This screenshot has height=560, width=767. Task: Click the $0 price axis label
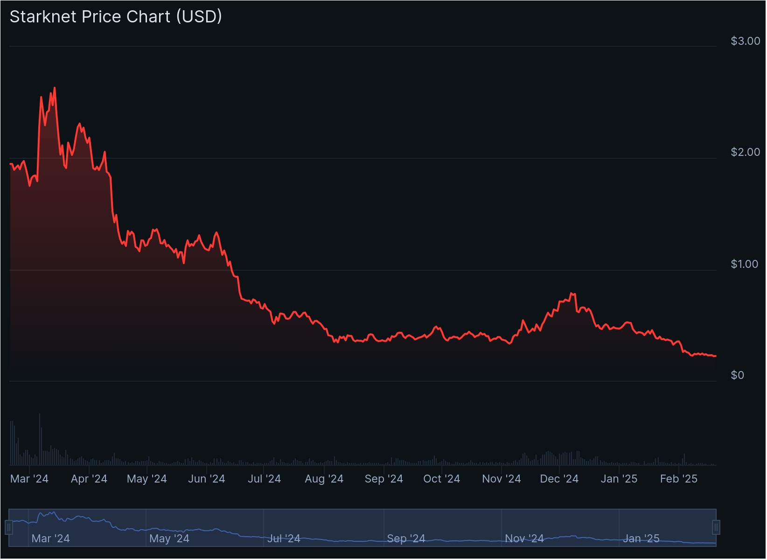click(x=737, y=375)
